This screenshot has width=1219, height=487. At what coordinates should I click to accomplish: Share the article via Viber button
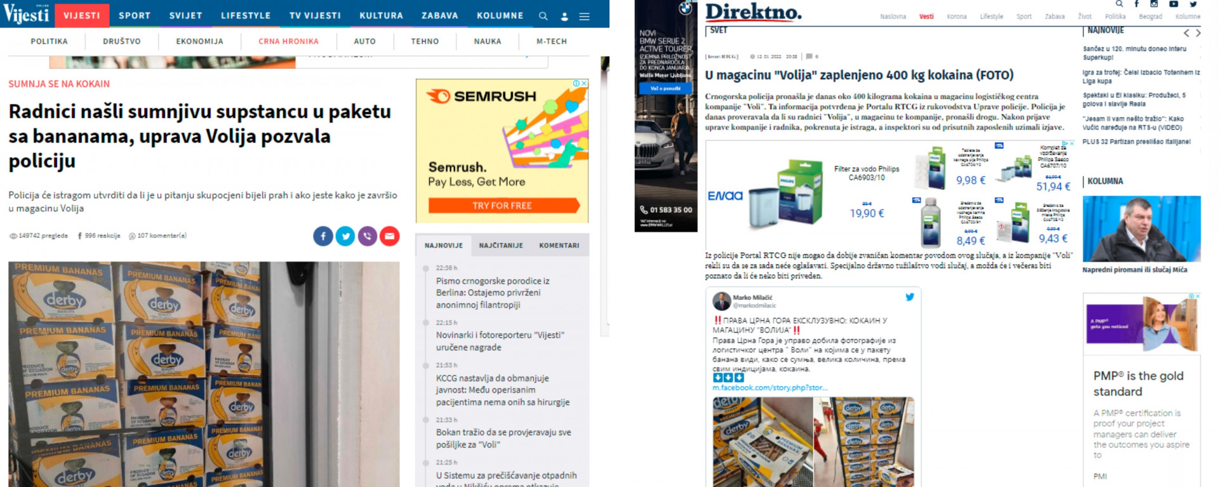click(x=368, y=236)
